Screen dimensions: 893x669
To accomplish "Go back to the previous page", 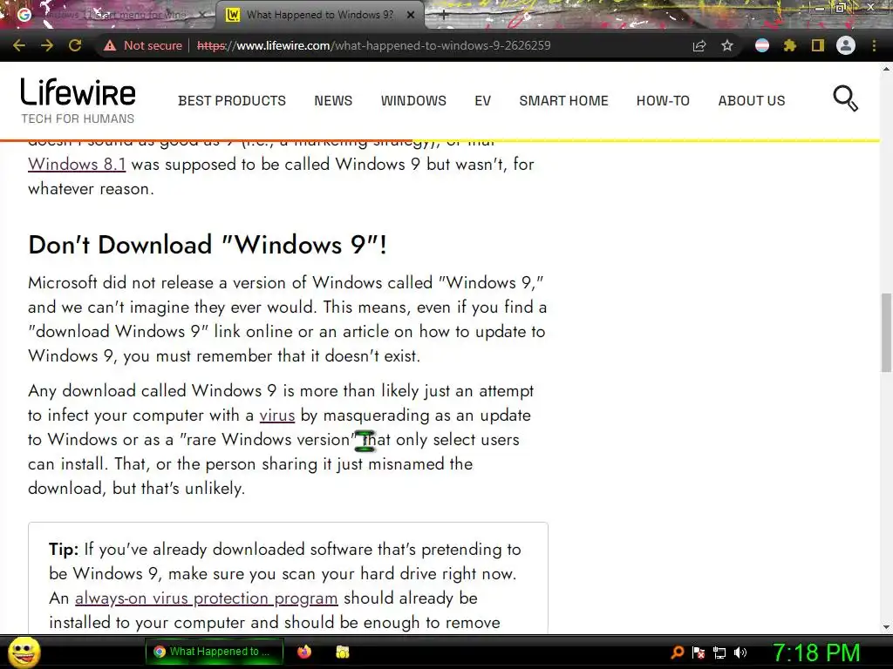I will 19,45.
